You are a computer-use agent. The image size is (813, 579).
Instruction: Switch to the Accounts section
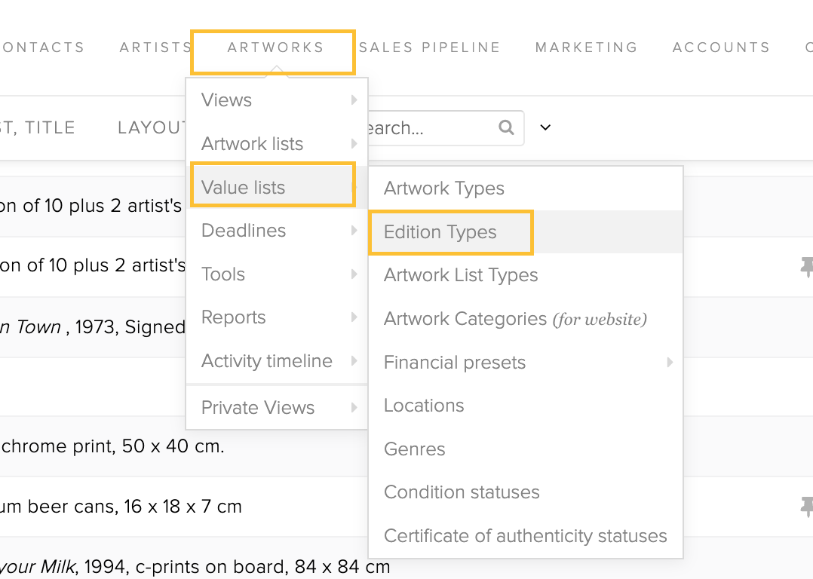point(721,47)
